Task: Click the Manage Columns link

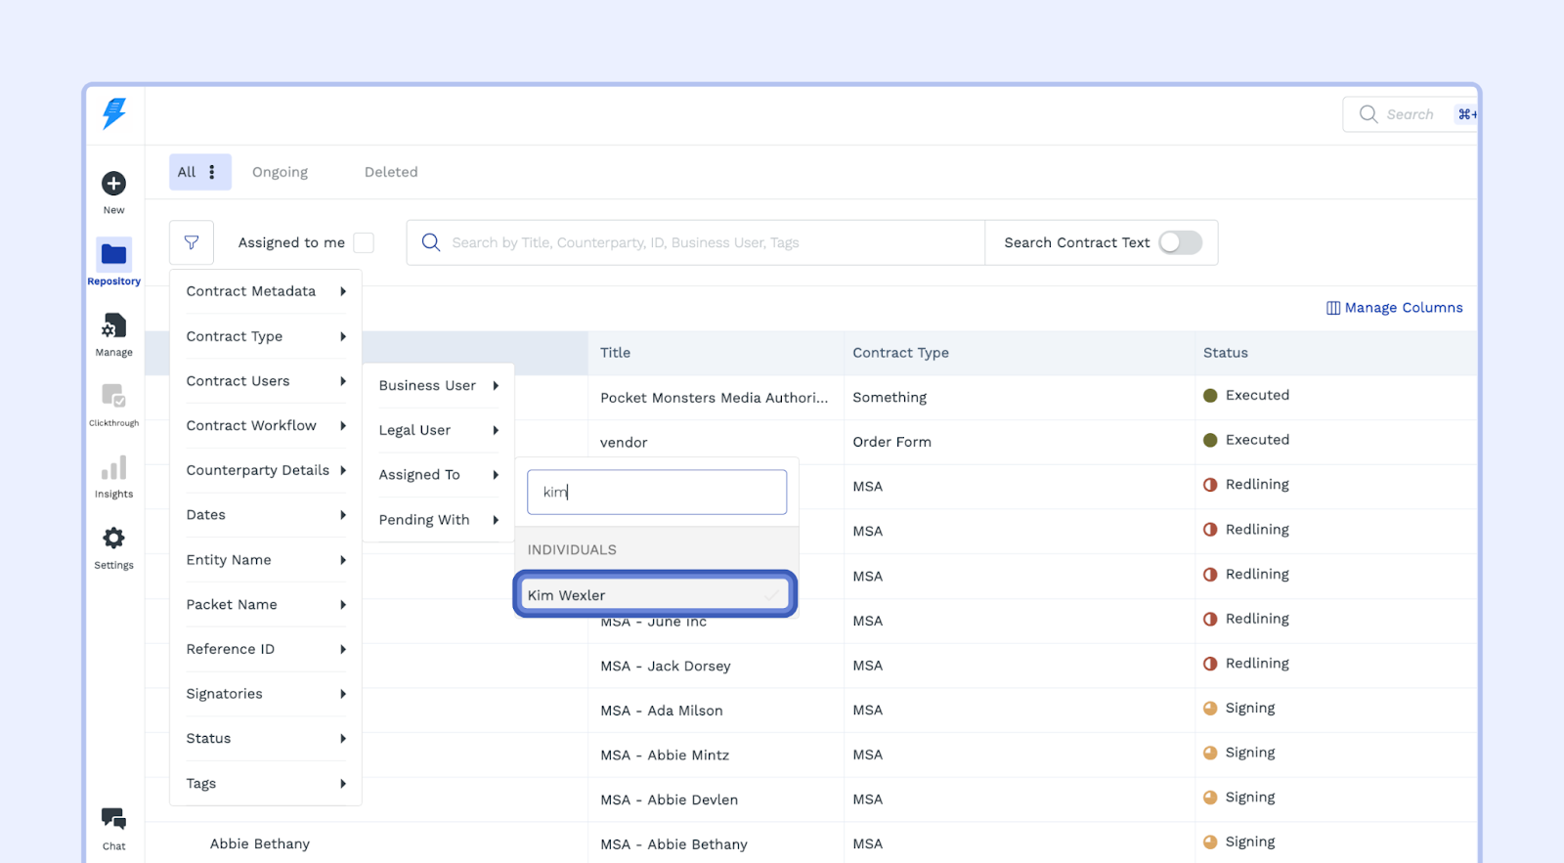Action: click(1394, 308)
